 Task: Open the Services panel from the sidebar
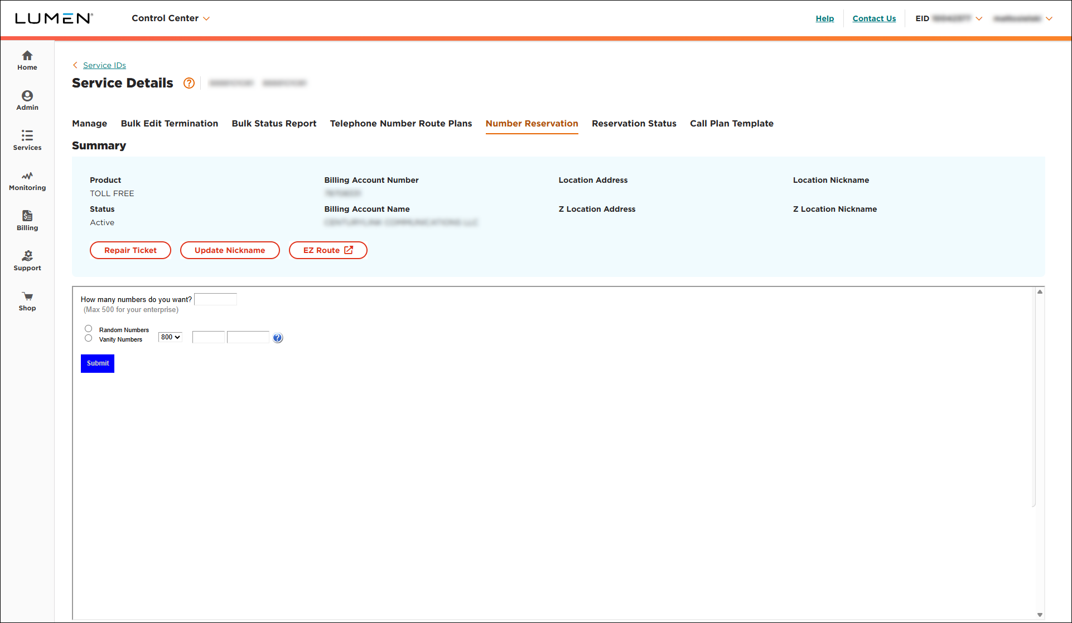[27, 139]
